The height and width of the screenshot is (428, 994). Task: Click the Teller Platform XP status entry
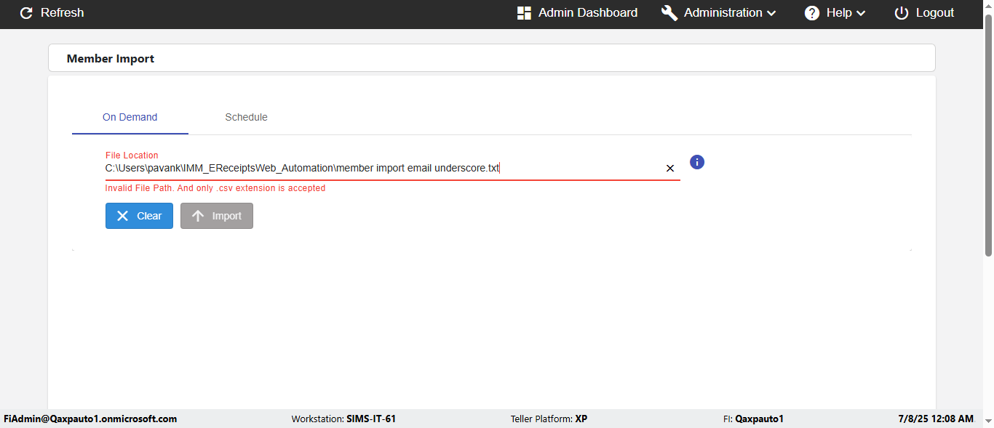click(x=549, y=419)
